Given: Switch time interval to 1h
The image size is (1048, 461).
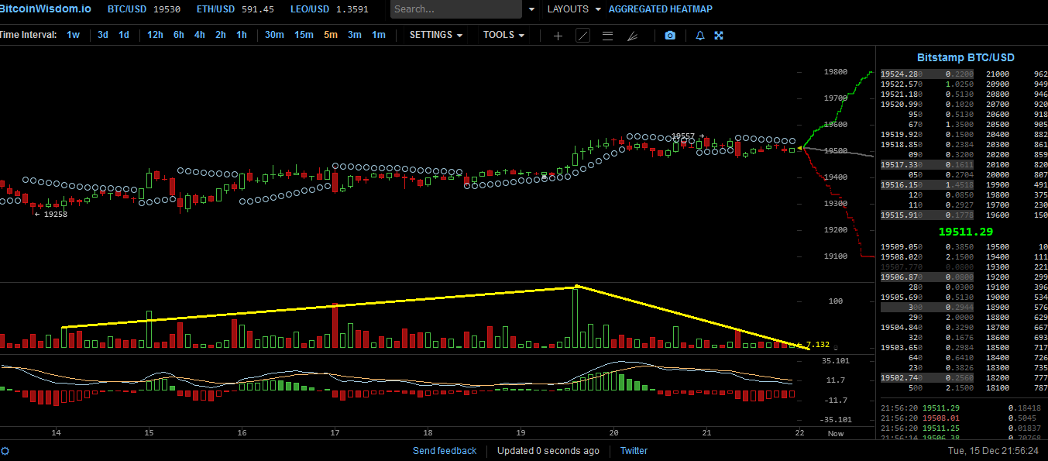Looking at the screenshot, I should [242, 35].
